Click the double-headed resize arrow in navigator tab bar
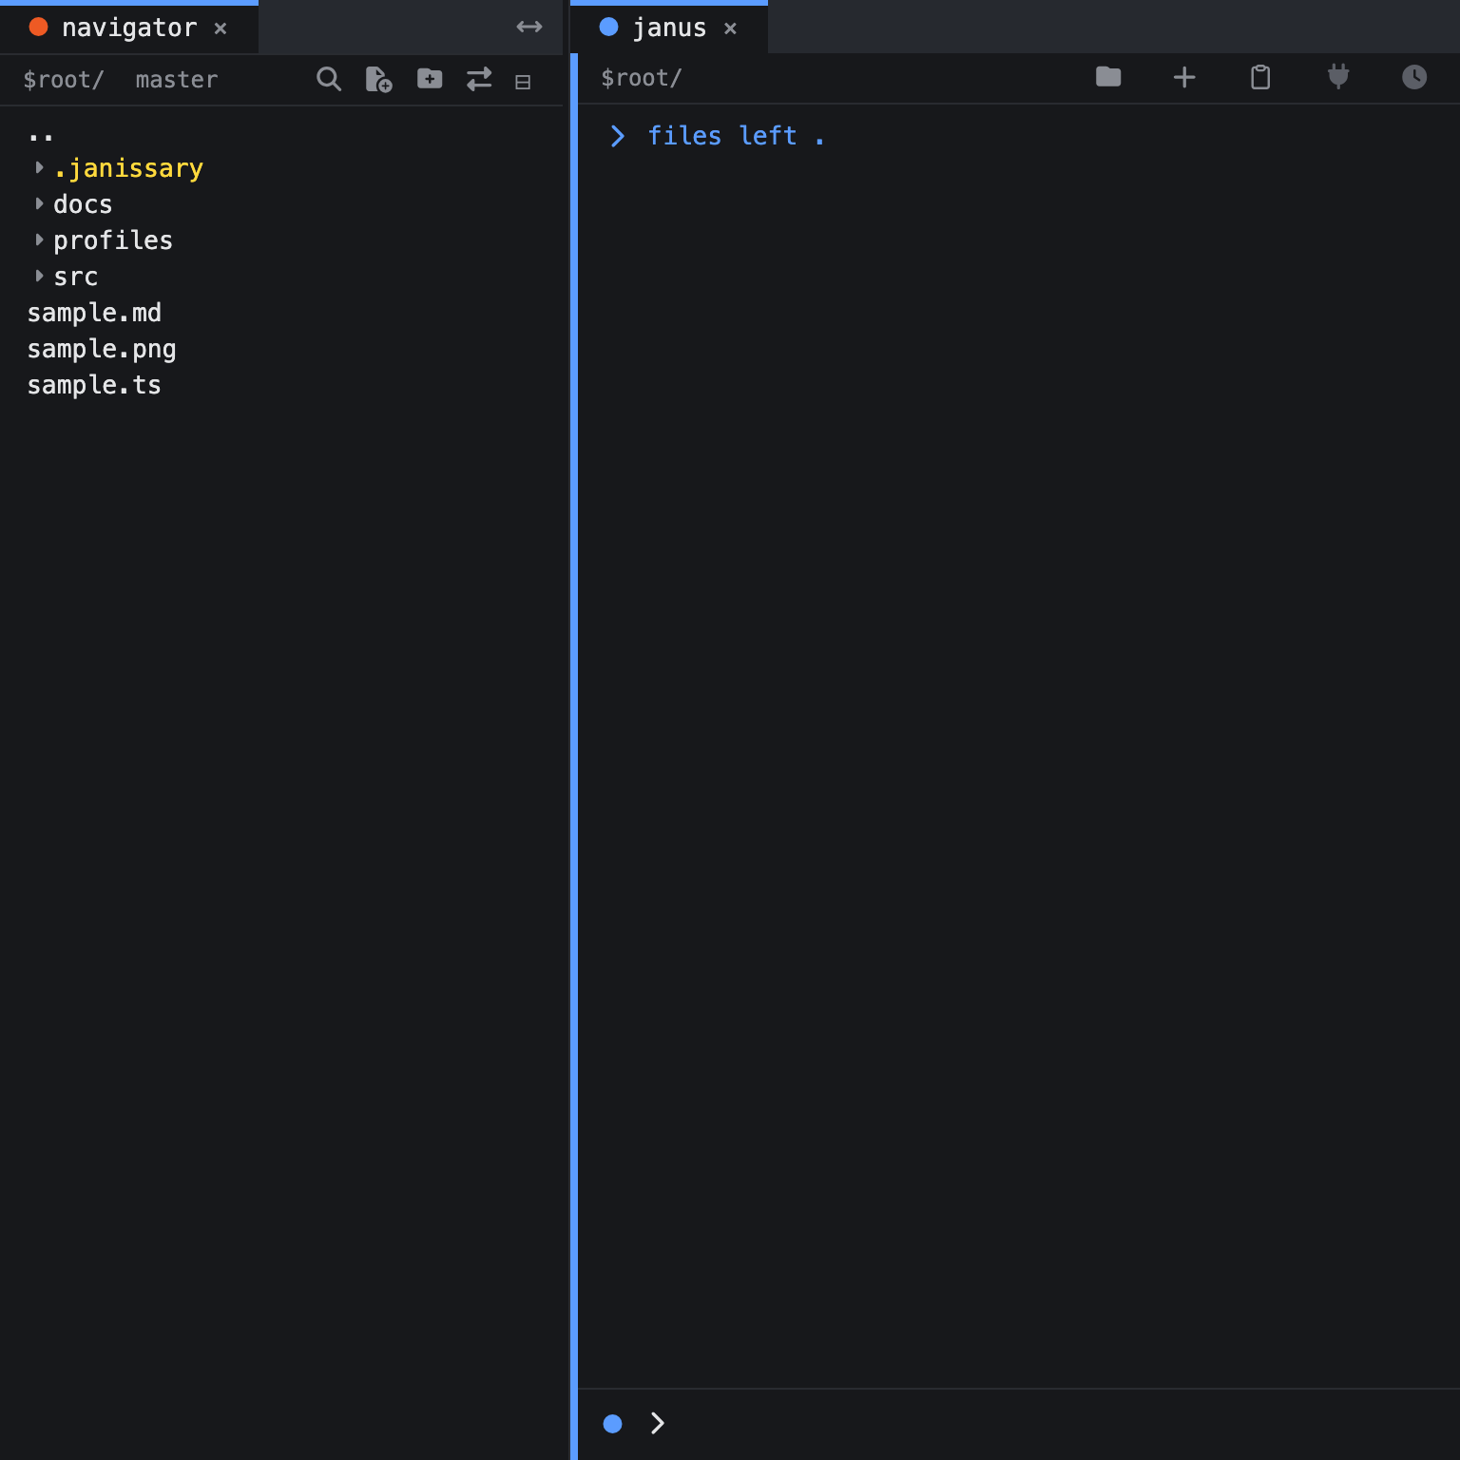The width and height of the screenshot is (1460, 1460). tap(529, 27)
